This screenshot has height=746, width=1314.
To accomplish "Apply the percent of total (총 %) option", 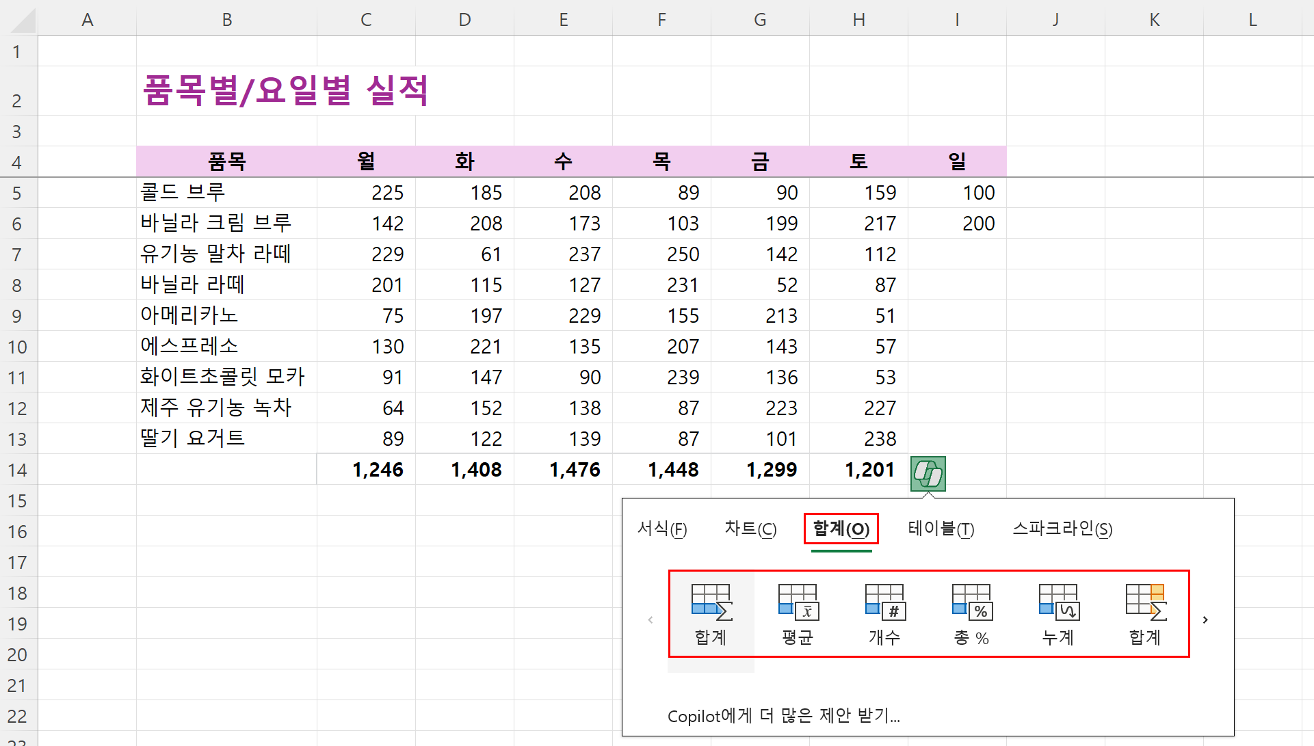I will (x=971, y=614).
